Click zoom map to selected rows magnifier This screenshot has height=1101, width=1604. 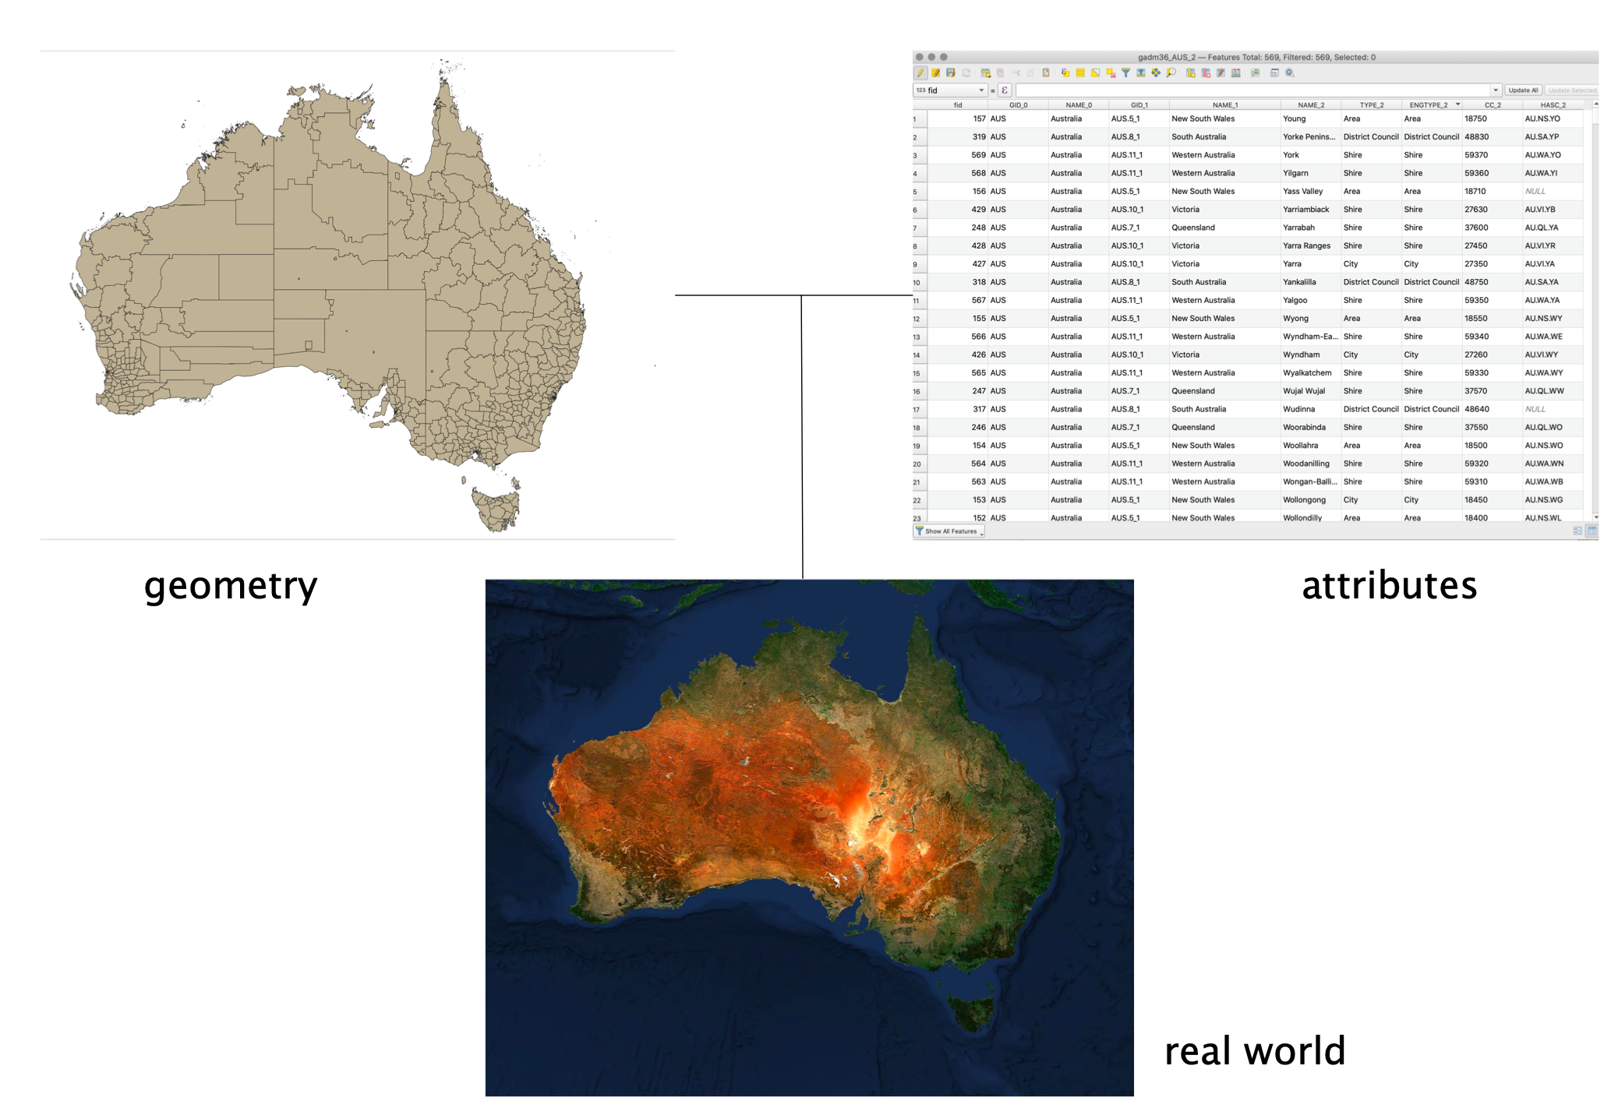[1171, 72]
